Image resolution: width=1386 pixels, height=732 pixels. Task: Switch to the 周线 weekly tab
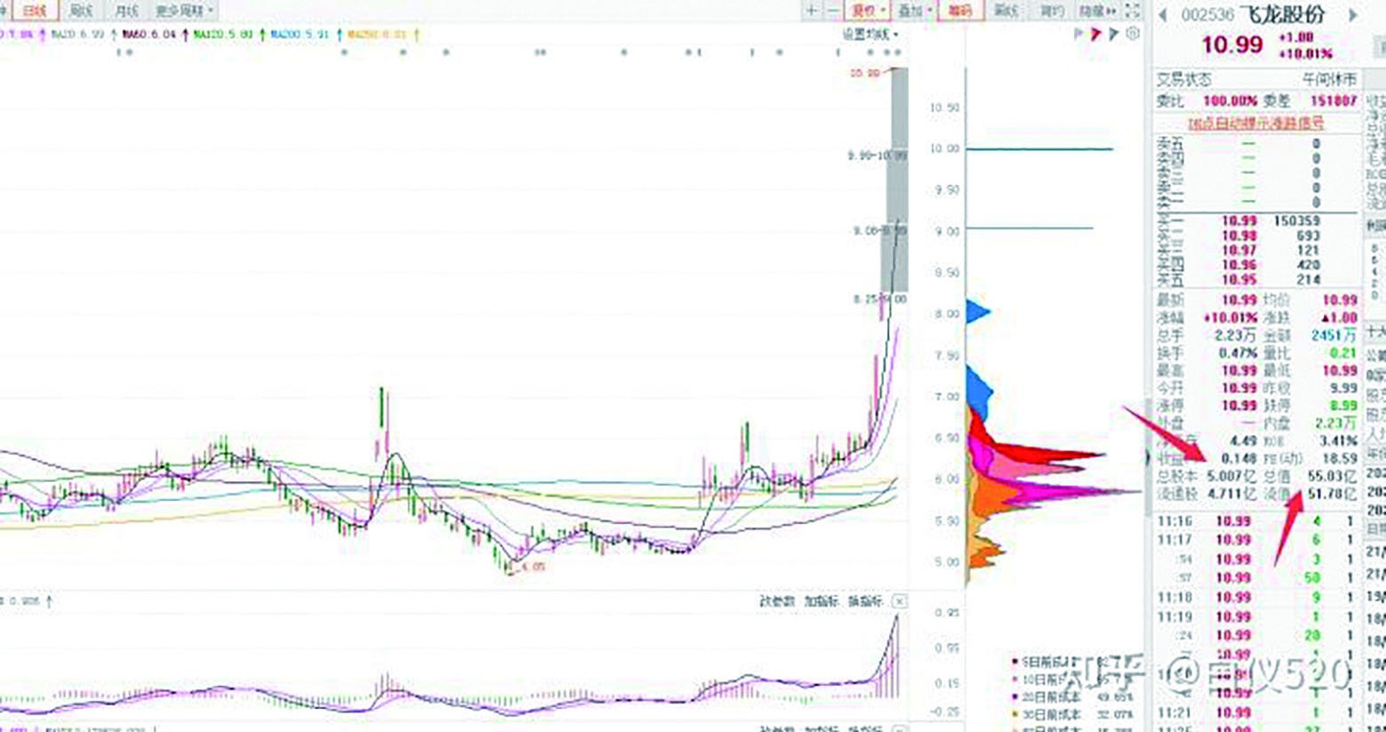pyautogui.click(x=81, y=11)
